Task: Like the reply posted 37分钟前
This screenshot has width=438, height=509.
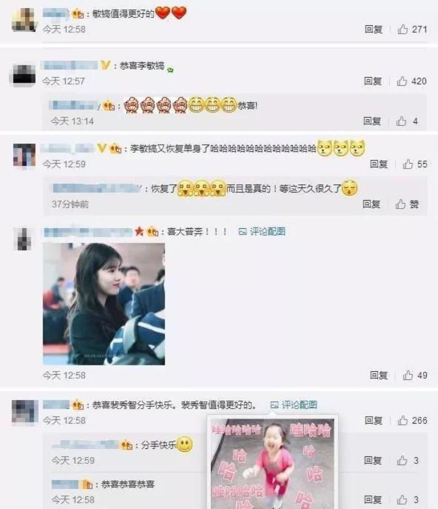Action: (400, 204)
